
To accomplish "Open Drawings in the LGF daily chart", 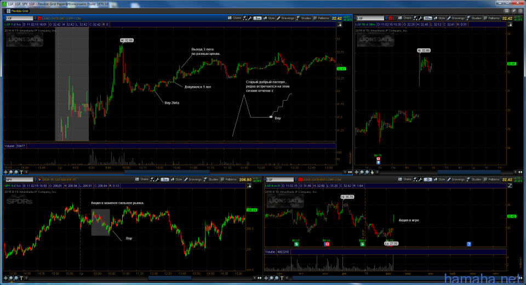I will tap(456, 180).
